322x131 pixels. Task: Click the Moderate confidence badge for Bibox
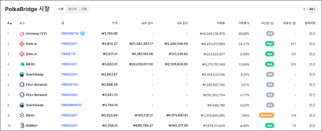point(267,115)
